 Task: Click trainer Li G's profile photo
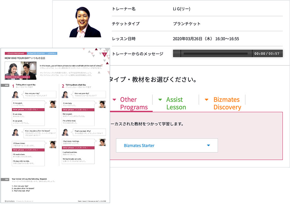(x=85, y=21)
